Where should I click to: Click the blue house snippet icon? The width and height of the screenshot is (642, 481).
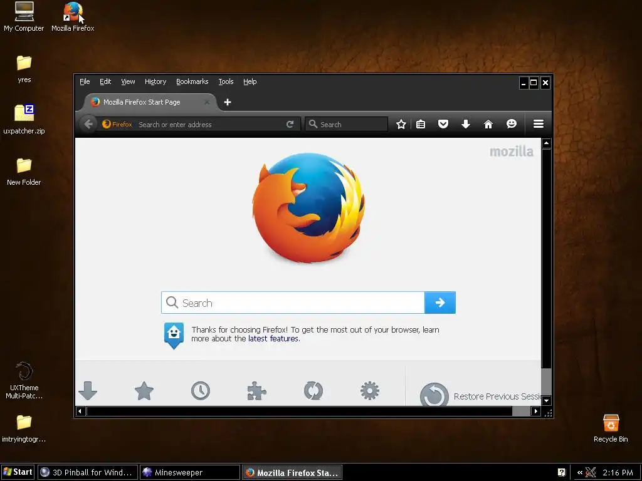pyautogui.click(x=174, y=336)
